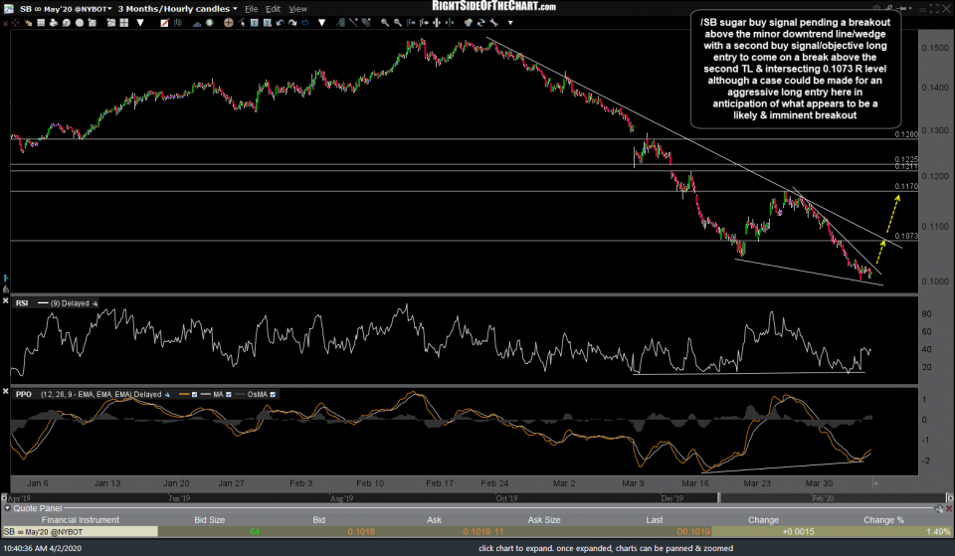Open the Edit menu
Screen dimensions: 955x556
[273, 8]
